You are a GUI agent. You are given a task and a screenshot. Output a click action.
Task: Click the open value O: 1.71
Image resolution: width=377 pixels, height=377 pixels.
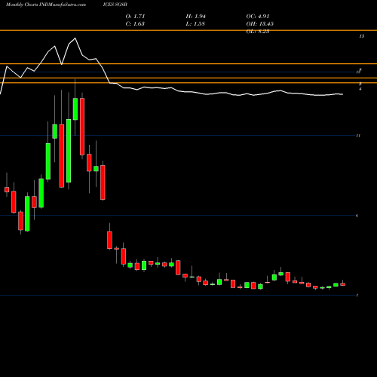point(135,17)
